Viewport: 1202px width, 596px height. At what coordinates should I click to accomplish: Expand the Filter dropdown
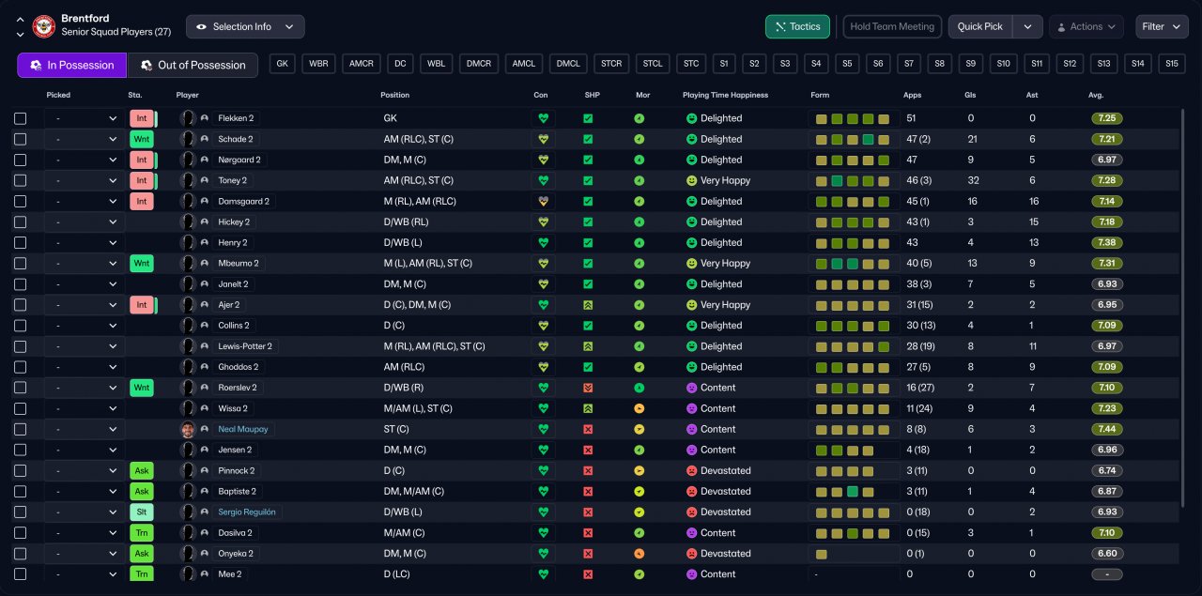[1161, 27]
